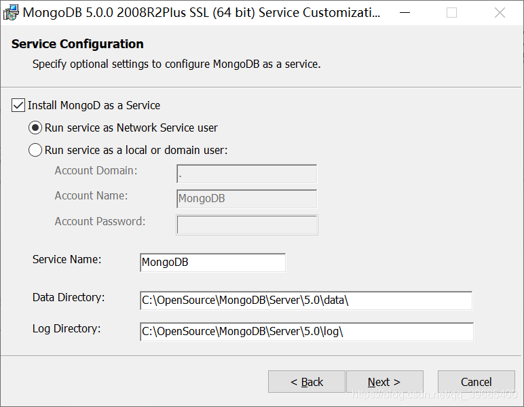This screenshot has width=524, height=407.
Task: Click the MongoDB installer icon in title bar
Action: [x=11, y=12]
